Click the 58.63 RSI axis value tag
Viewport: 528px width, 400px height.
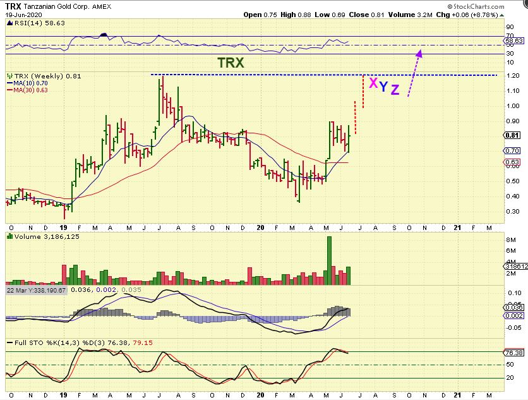pyautogui.click(x=514, y=41)
